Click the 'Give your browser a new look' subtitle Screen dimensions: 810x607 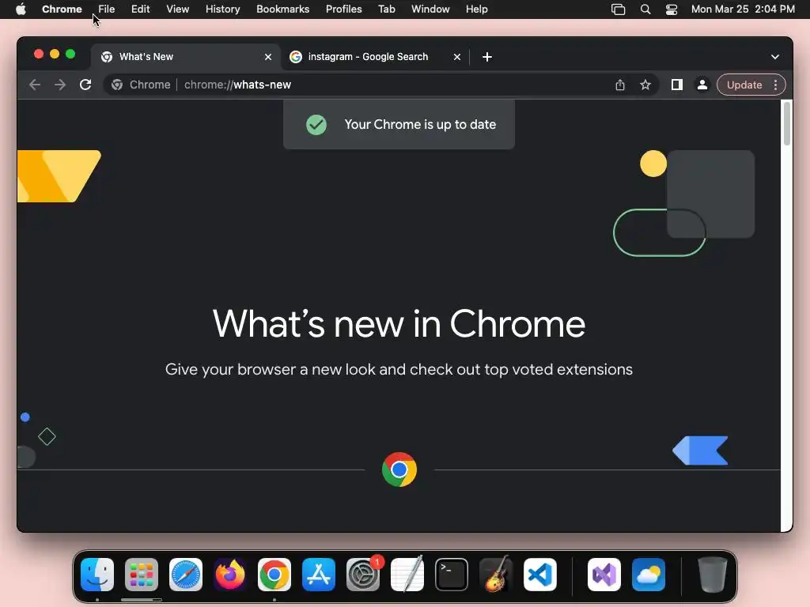point(399,370)
